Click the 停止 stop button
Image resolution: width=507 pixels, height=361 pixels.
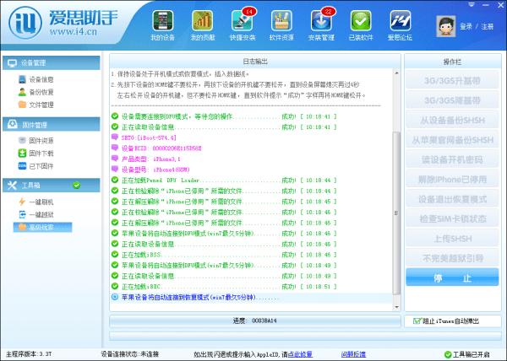pos(452,277)
